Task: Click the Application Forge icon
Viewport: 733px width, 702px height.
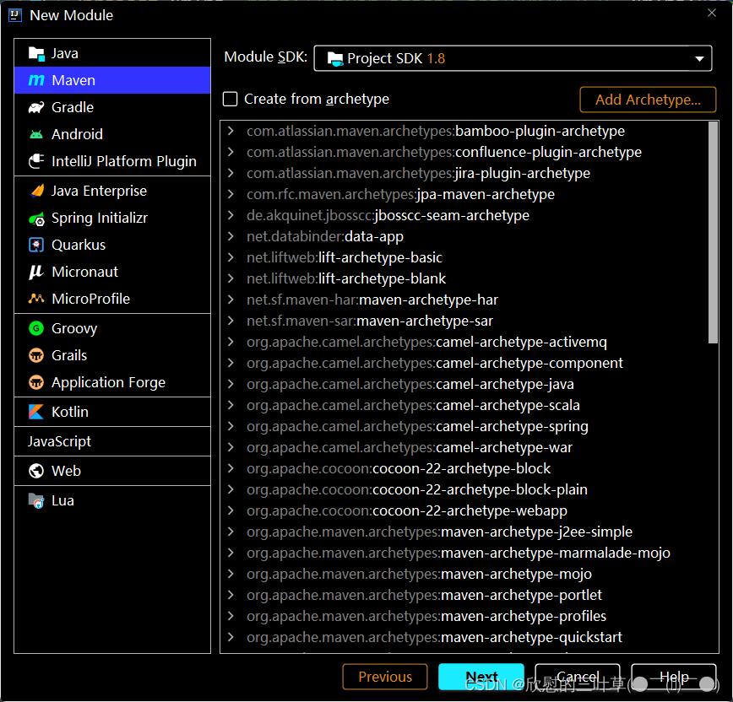Action: click(x=36, y=382)
